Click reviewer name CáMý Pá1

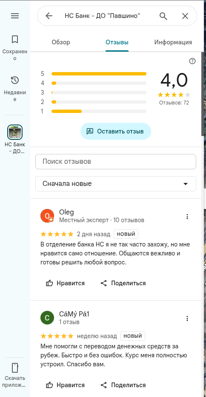click(x=74, y=314)
